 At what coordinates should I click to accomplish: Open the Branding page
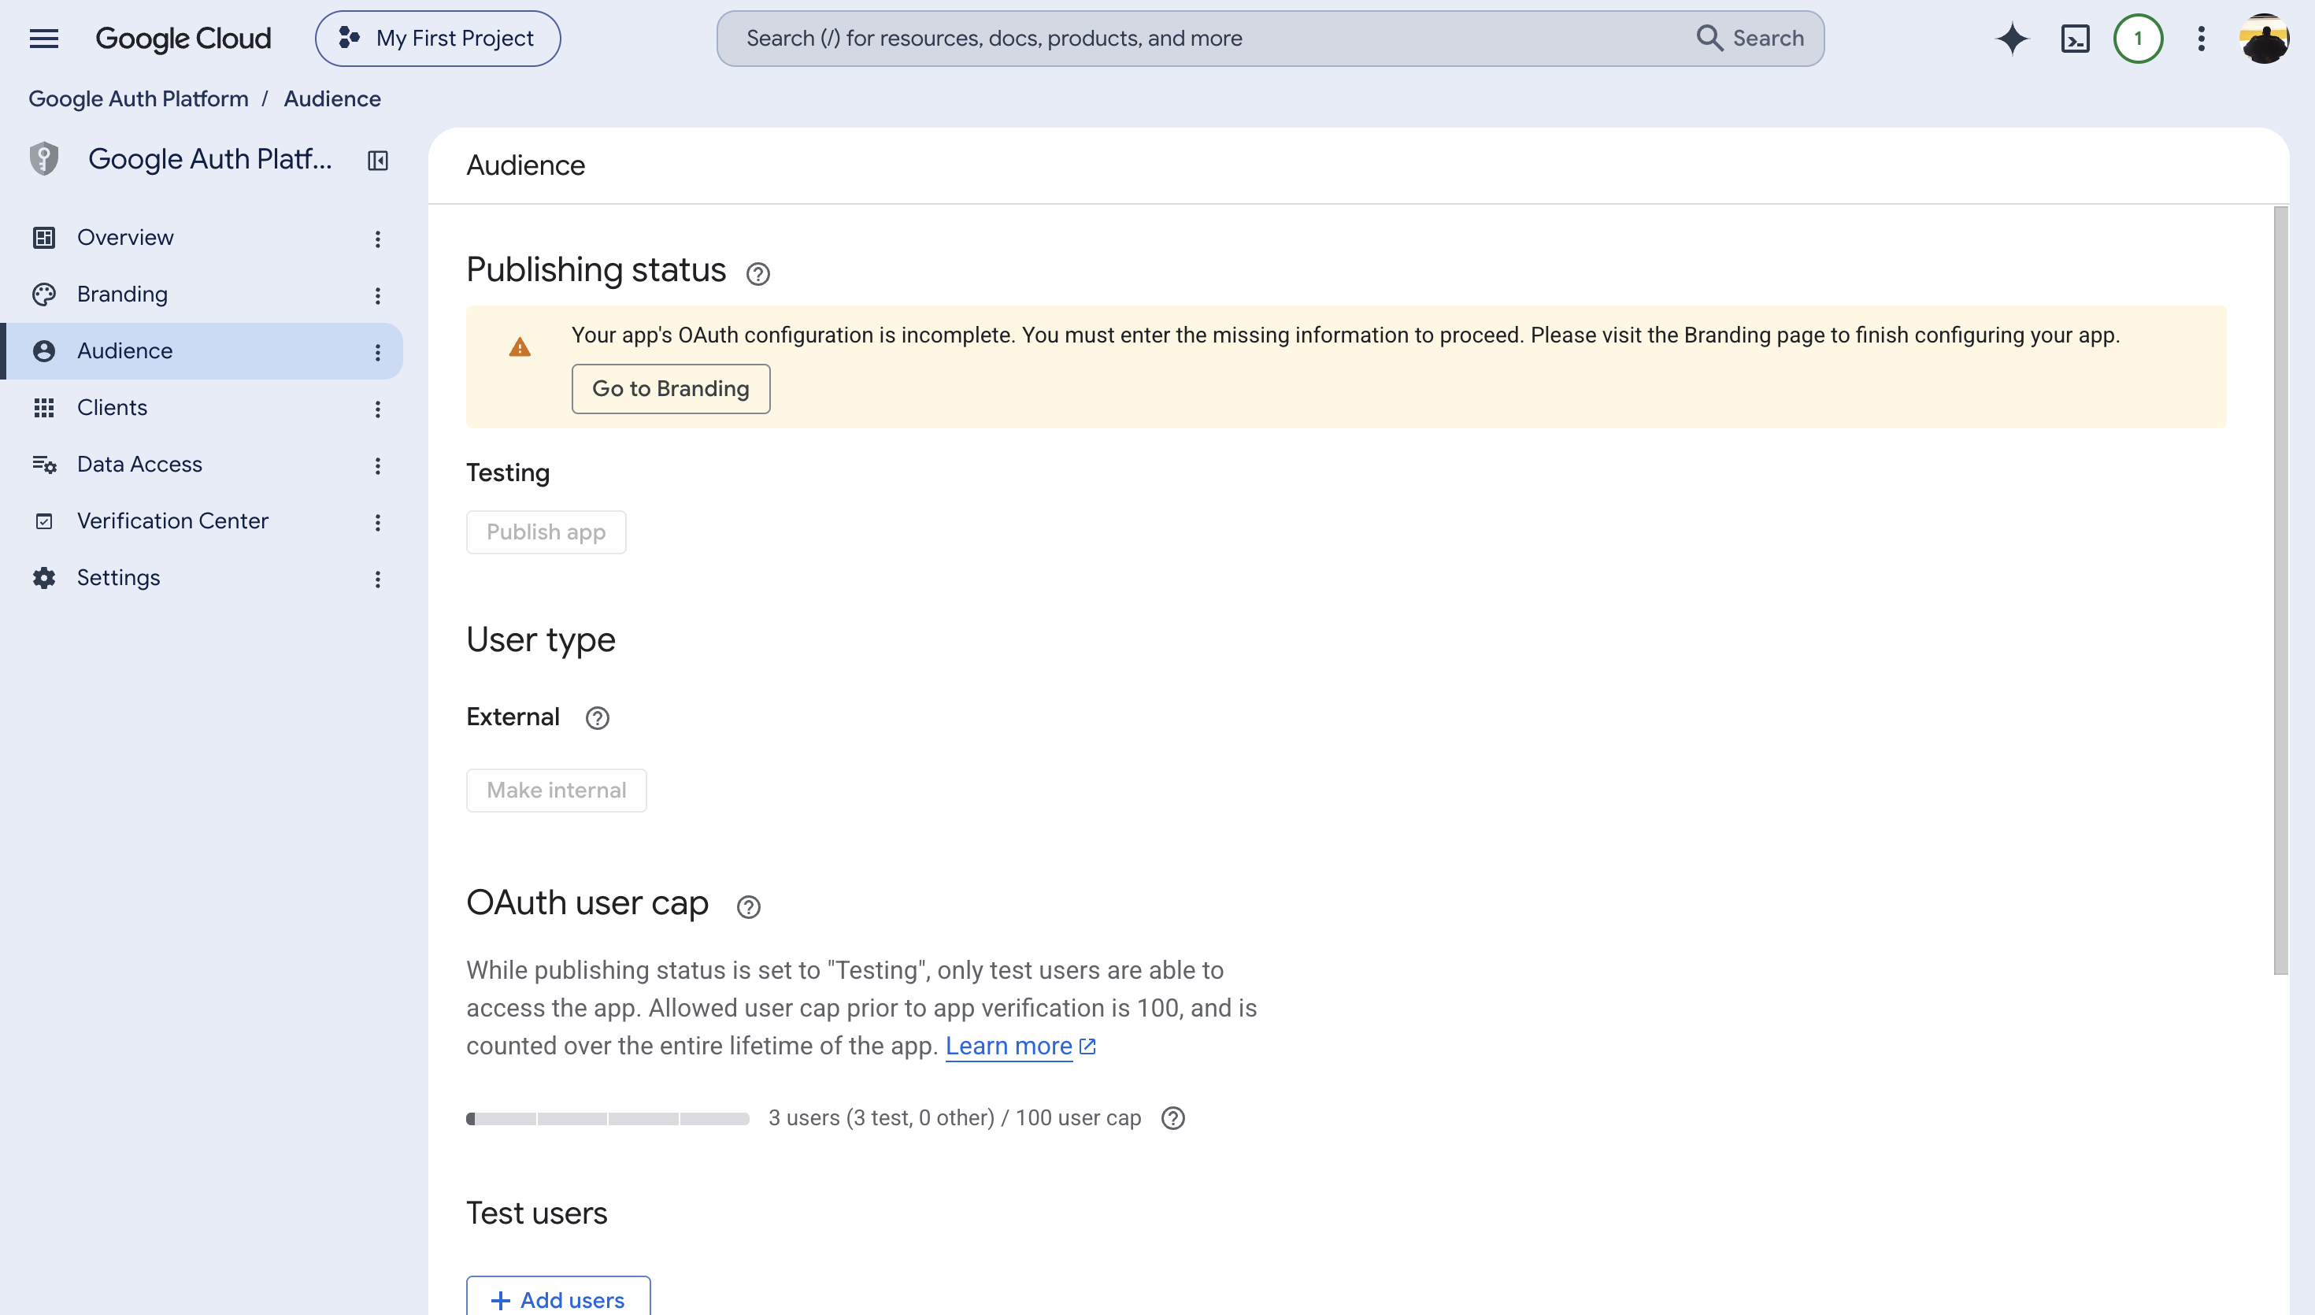tap(122, 294)
